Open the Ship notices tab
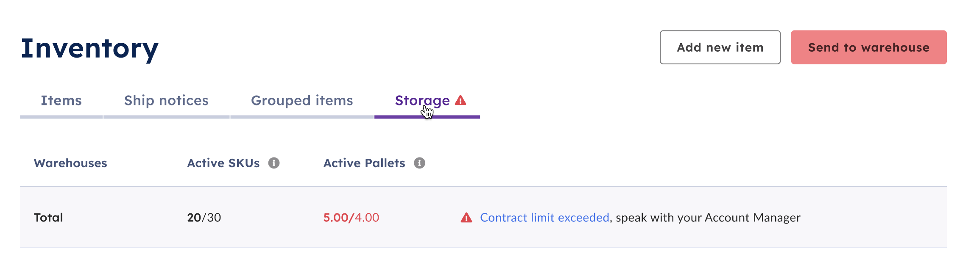 point(166,100)
